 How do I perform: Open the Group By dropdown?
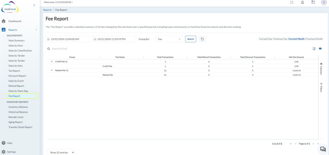click(x=169, y=39)
